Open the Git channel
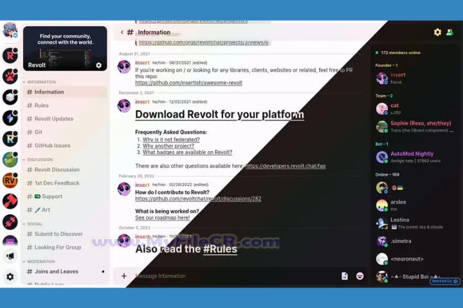This screenshot has height=308, width=463. pos(65,132)
